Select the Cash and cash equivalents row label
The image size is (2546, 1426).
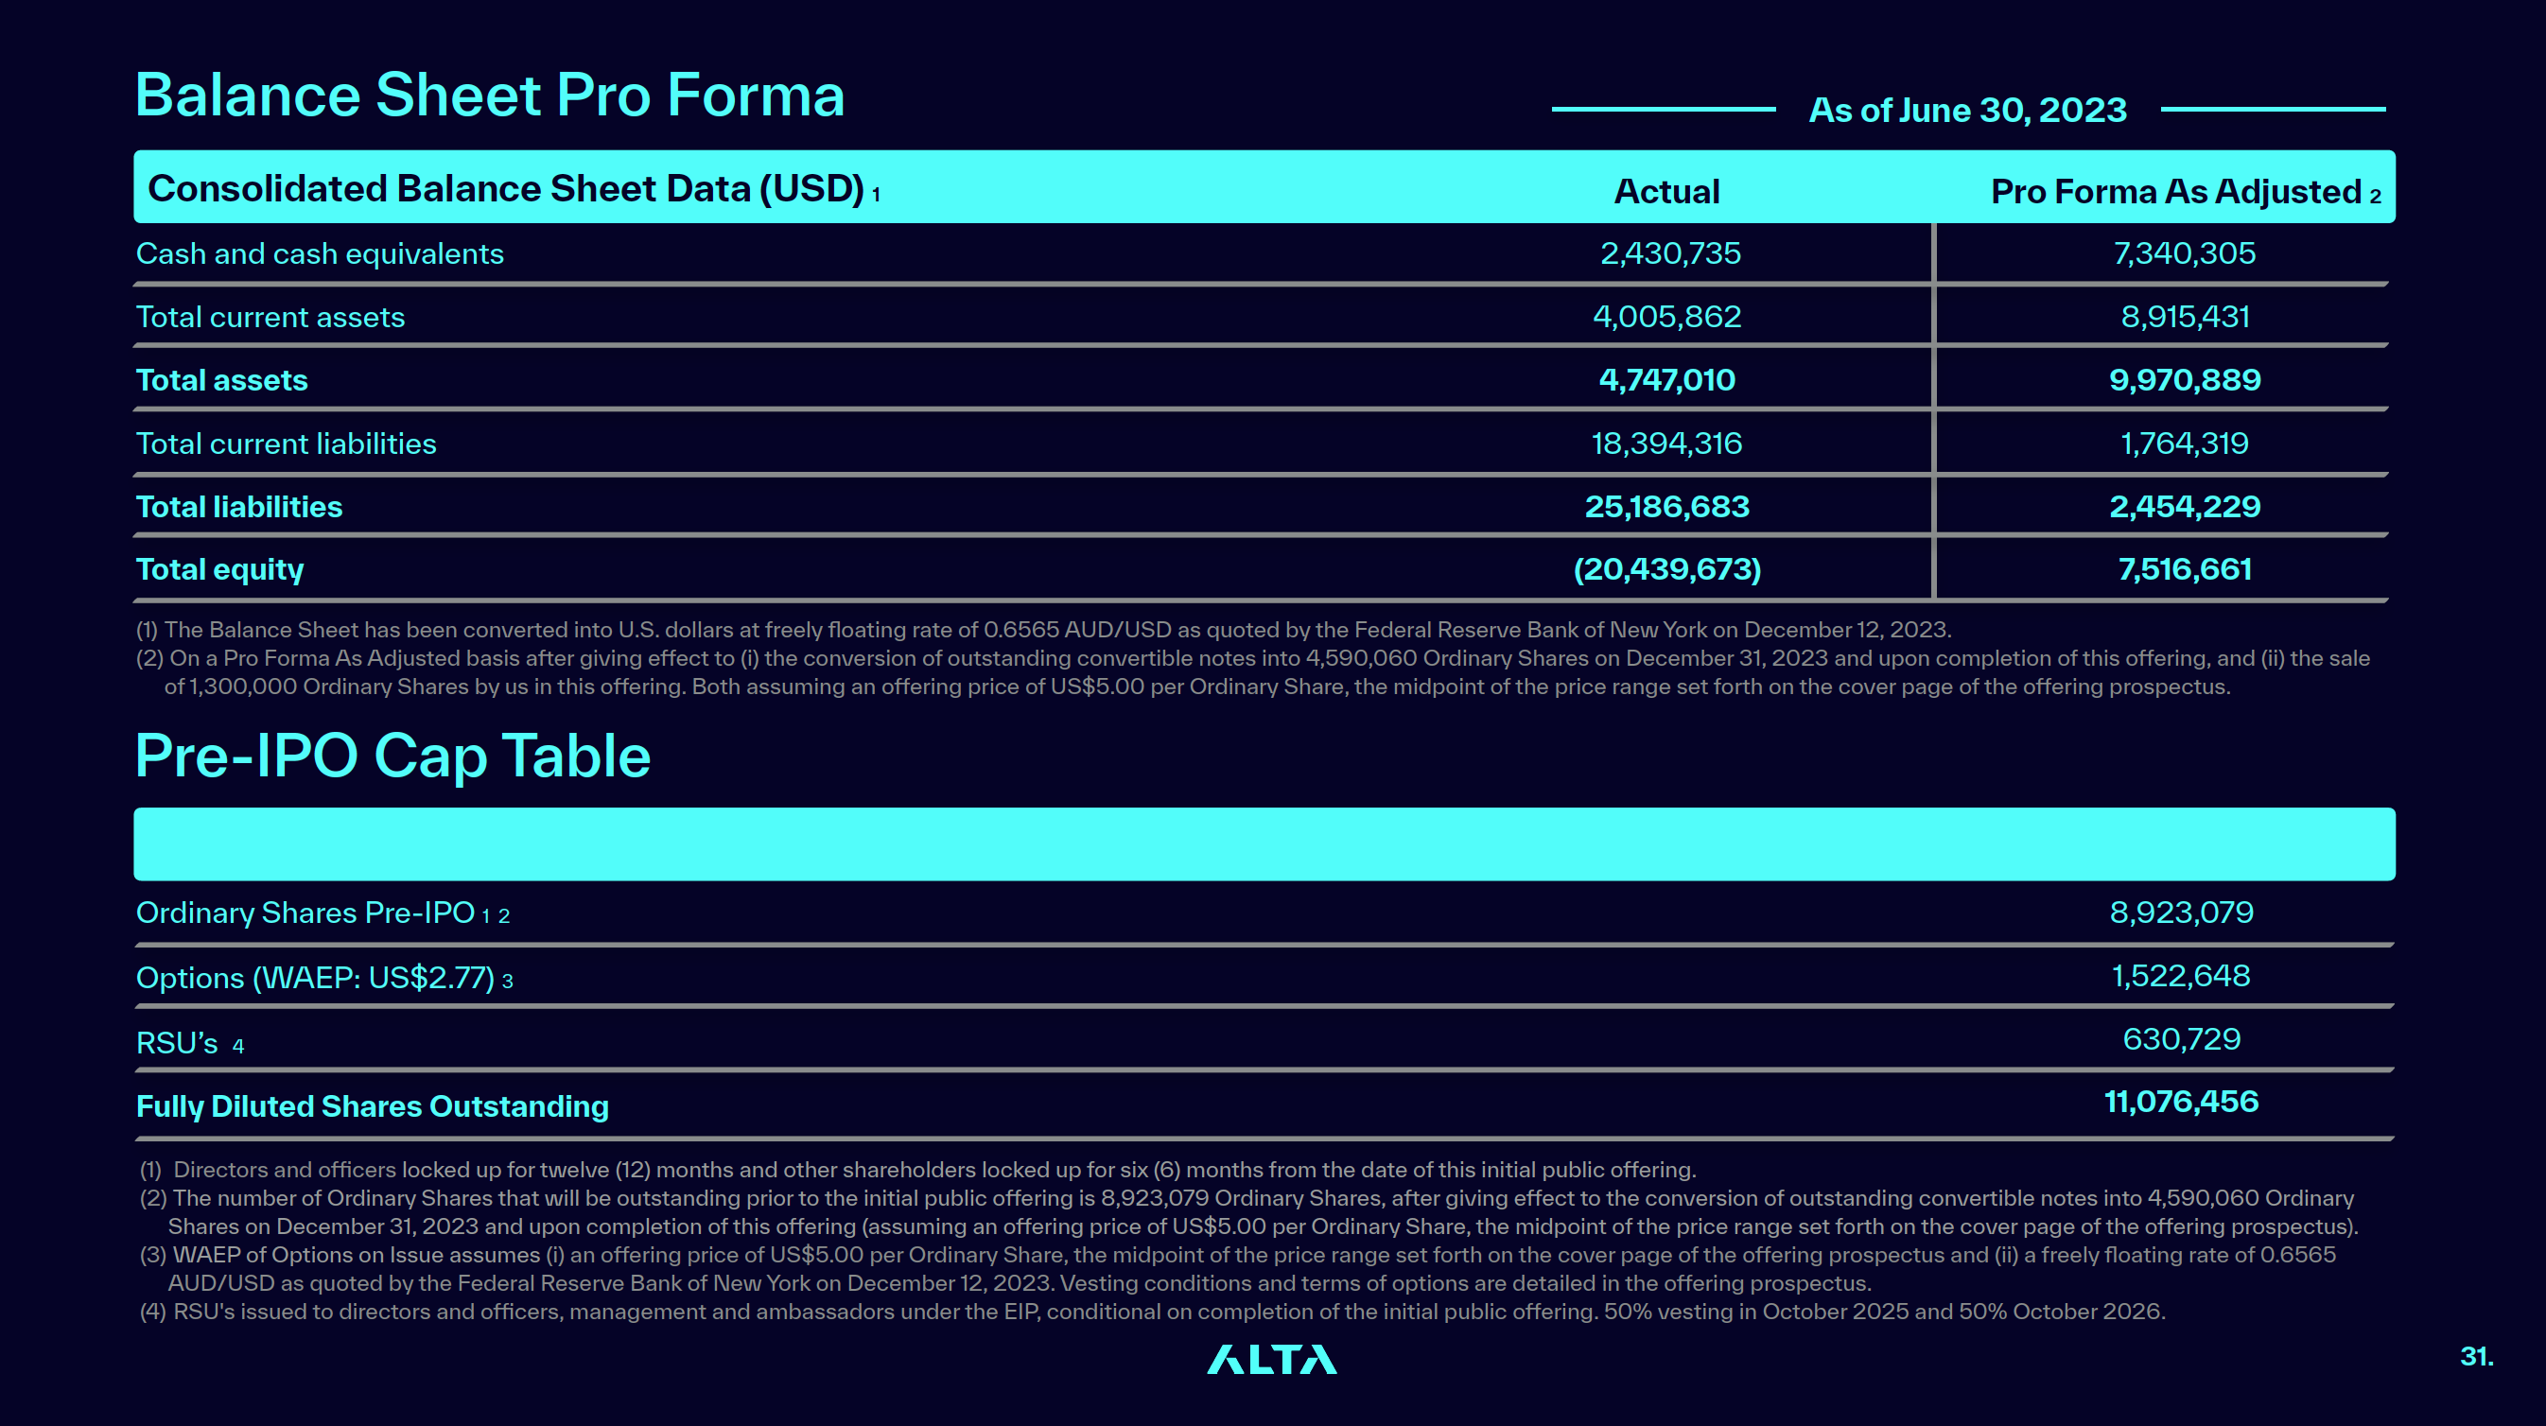click(x=320, y=254)
